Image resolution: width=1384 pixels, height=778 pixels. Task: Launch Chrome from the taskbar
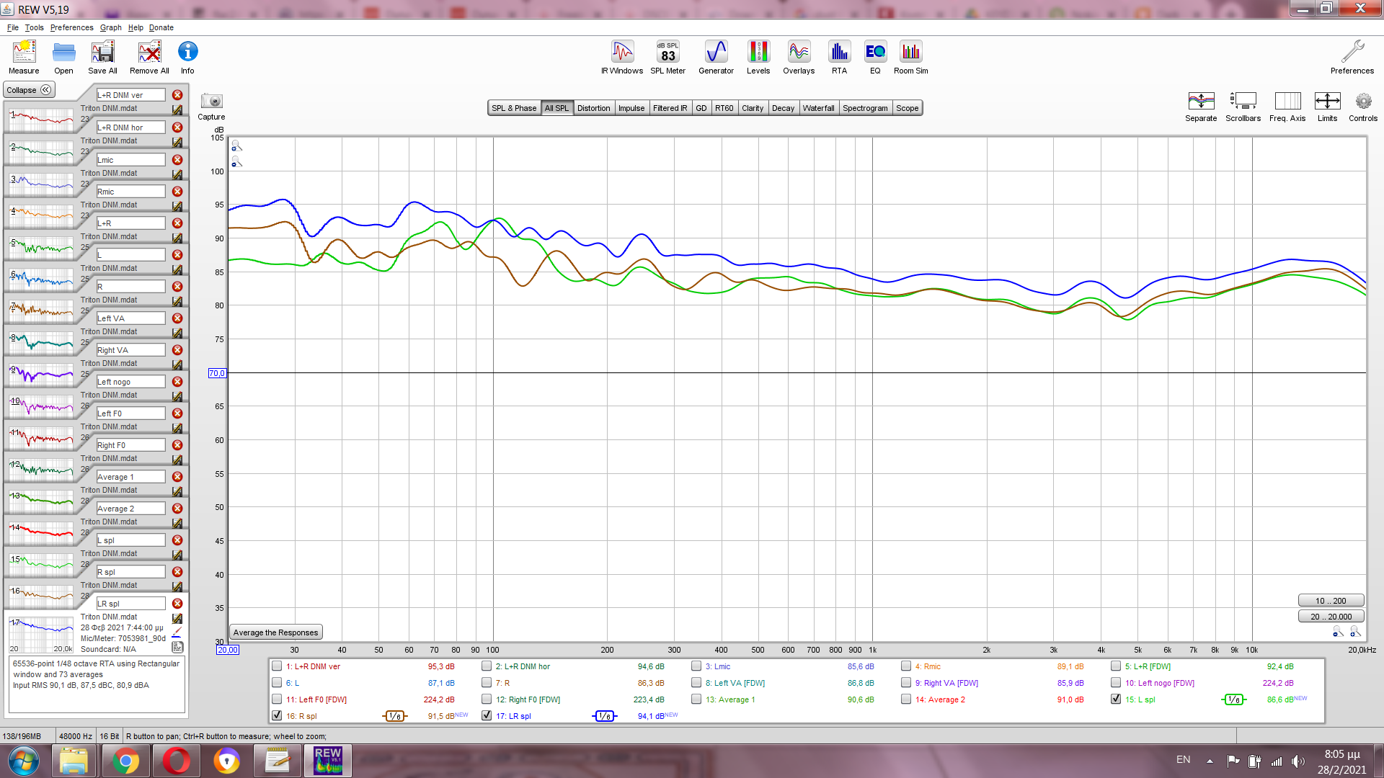click(x=125, y=761)
